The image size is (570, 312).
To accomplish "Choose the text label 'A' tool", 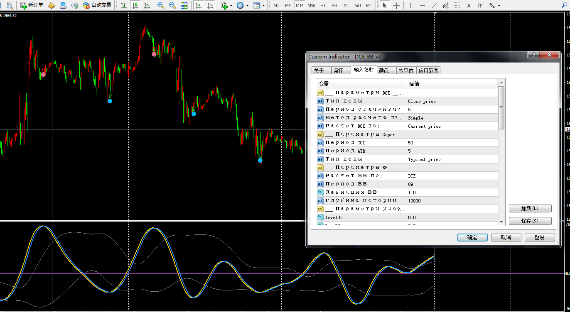I will pos(469,5).
